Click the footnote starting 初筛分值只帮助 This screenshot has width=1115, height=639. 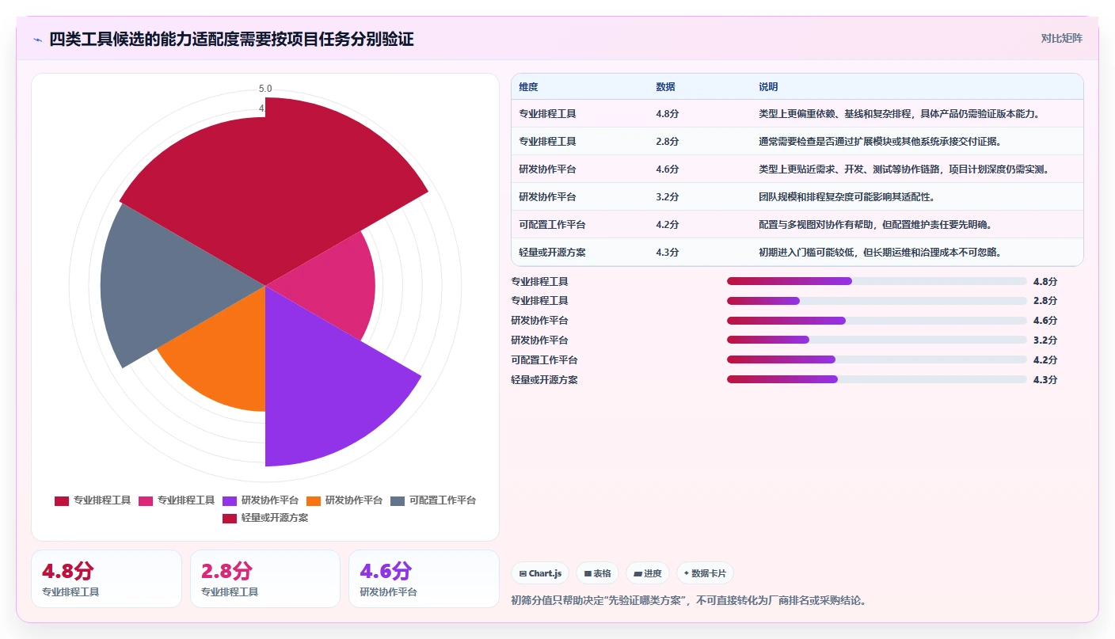[689, 600]
